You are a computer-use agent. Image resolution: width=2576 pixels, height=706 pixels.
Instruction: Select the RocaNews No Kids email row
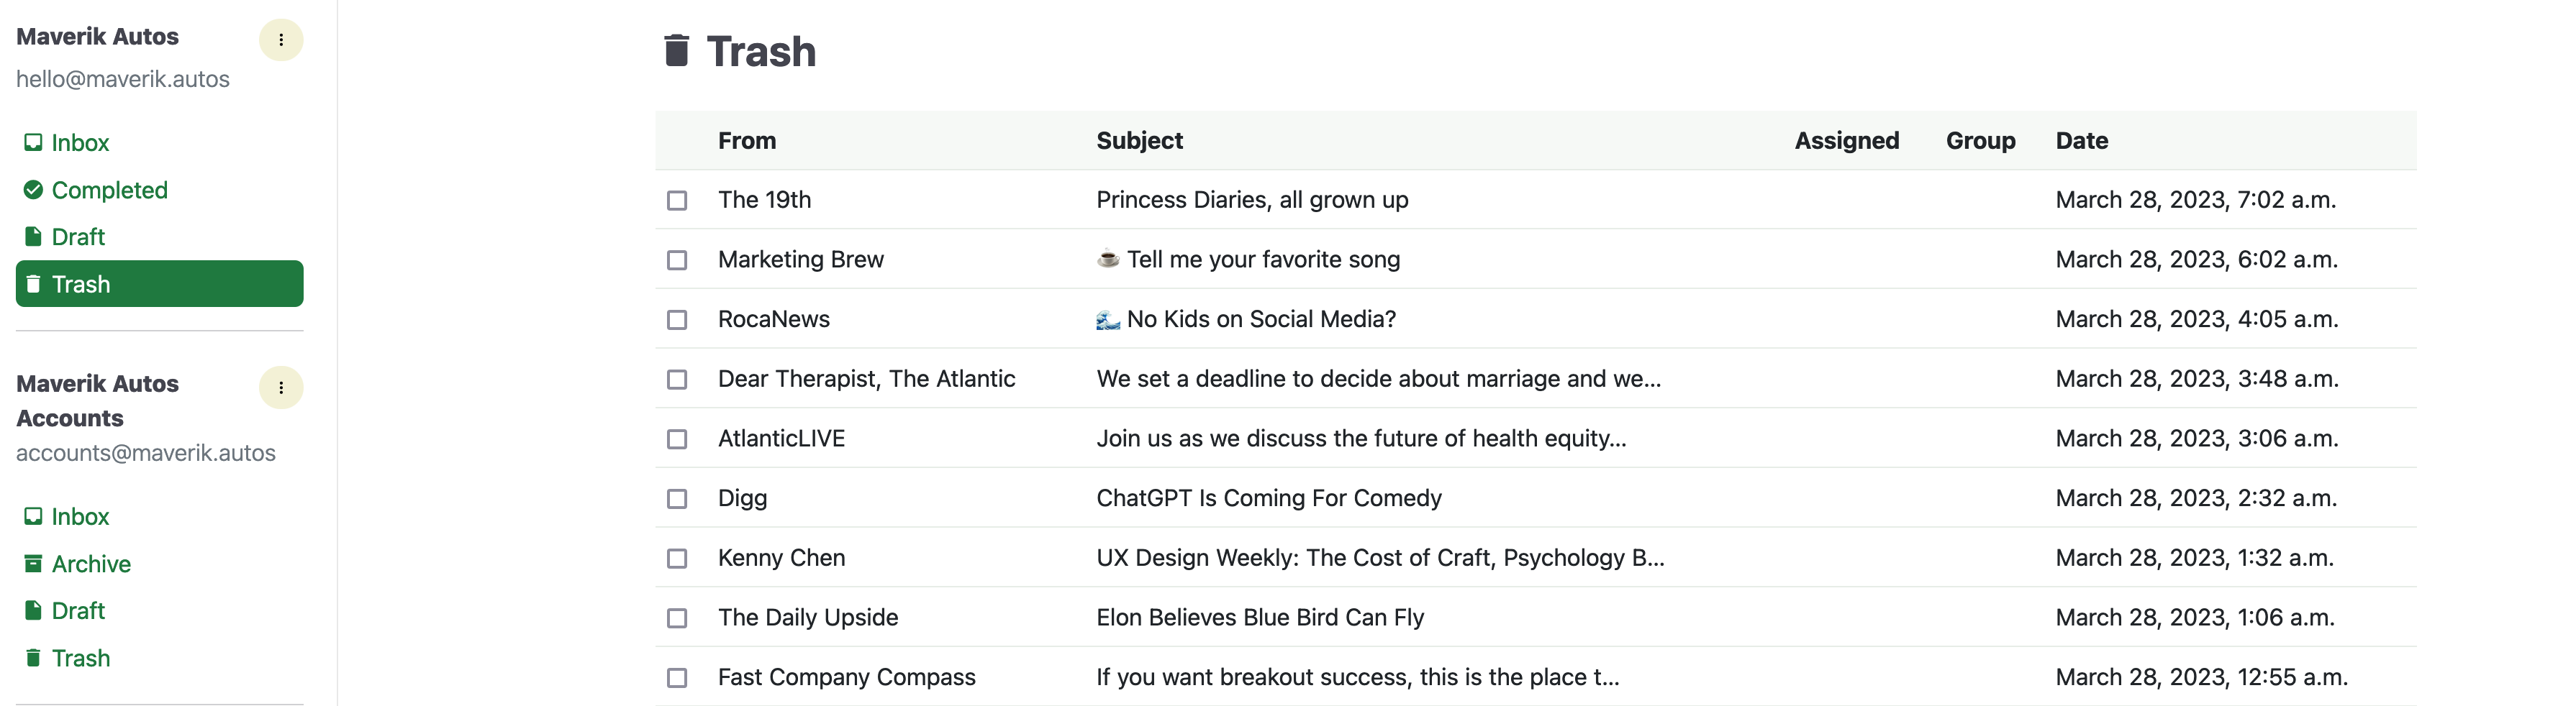(x=1246, y=319)
